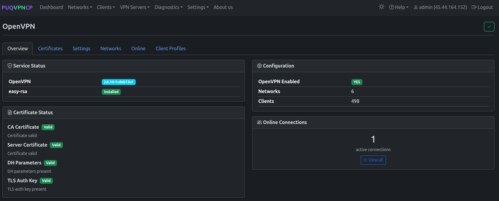Click the OpenVPN Enabled label
Screen dimensions: 499x201
(279, 81)
